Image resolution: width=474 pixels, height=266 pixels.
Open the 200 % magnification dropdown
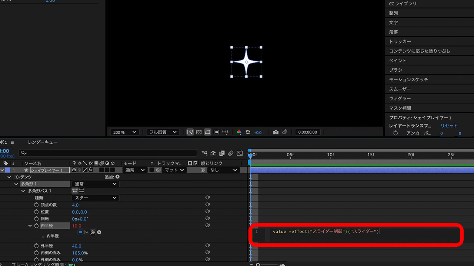[124, 132]
